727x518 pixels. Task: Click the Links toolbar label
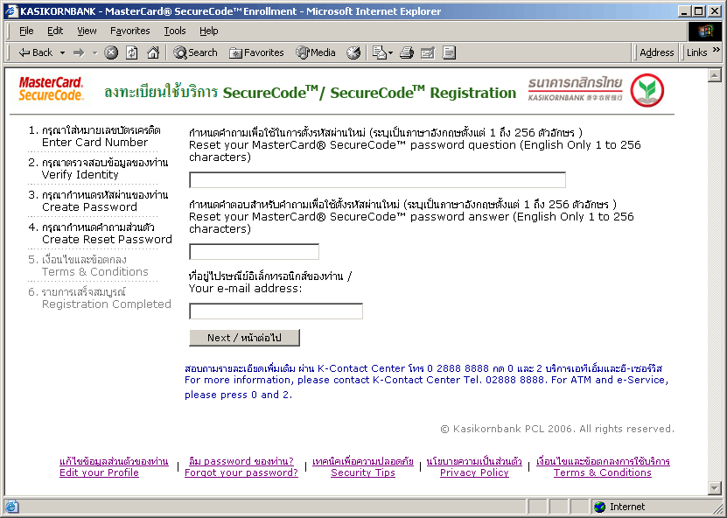click(x=697, y=52)
